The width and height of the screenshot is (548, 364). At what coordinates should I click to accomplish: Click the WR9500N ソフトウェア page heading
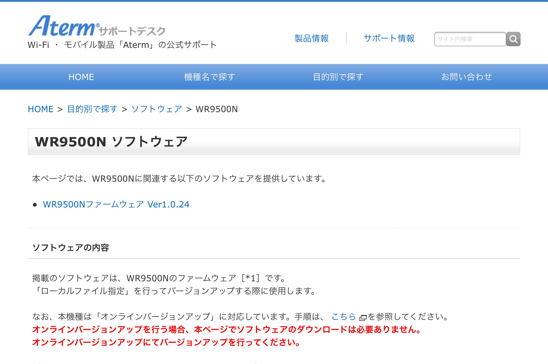(x=111, y=142)
